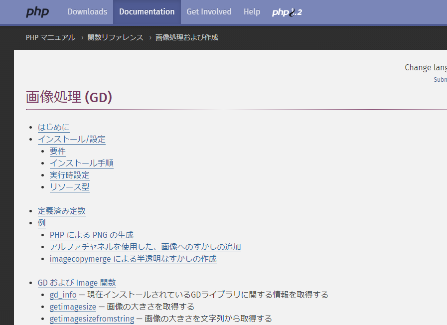Screen dimensions: 447x325
Task: Open the インストール/設定 link
Action: point(72,139)
